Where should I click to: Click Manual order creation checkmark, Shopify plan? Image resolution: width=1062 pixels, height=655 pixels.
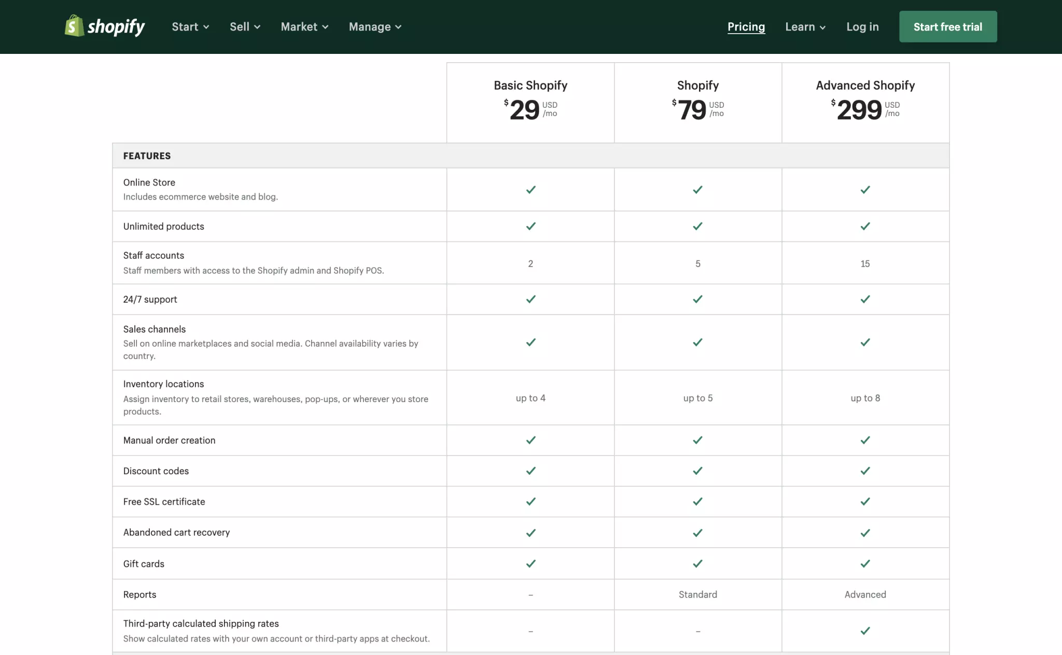point(697,440)
